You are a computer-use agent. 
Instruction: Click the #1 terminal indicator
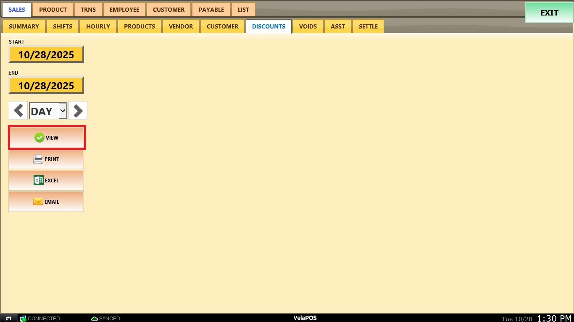pos(8,319)
